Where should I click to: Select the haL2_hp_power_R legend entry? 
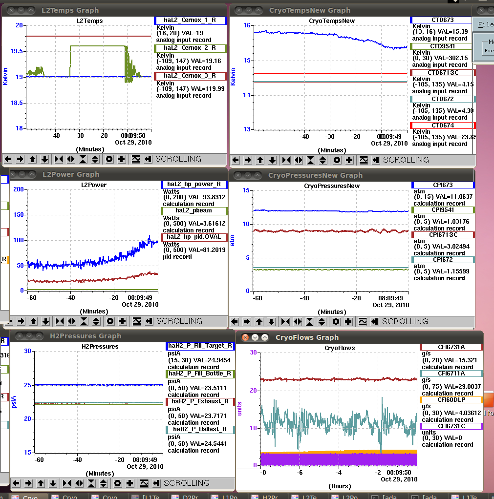click(x=194, y=184)
